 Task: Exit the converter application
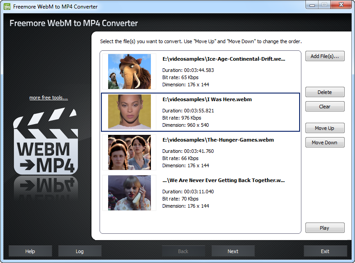point(325,251)
